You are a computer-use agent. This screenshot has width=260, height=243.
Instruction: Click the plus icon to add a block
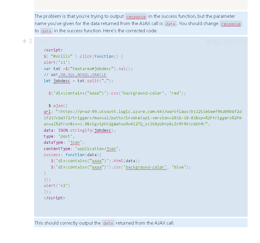[x=24, y=41]
